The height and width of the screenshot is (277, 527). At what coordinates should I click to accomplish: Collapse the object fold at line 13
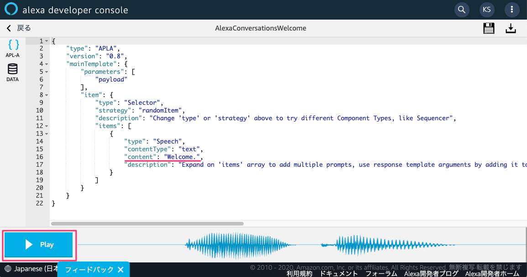point(47,134)
